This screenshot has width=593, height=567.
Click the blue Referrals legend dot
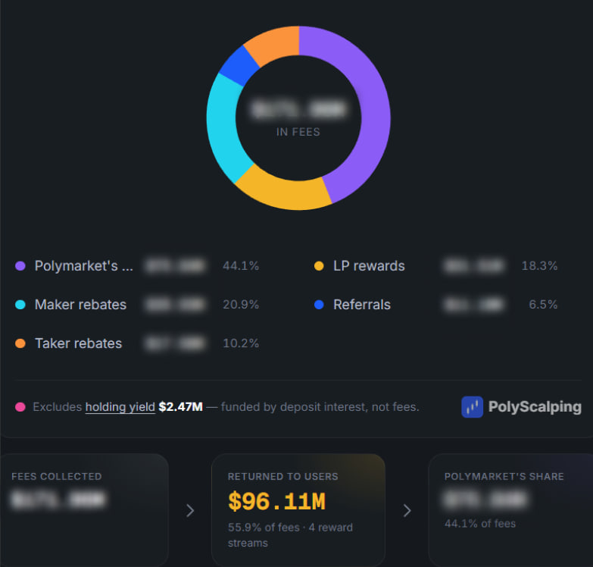click(319, 305)
